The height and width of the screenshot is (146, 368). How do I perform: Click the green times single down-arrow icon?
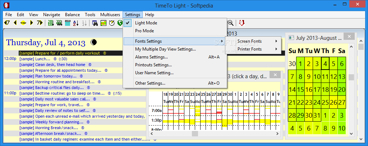tap(51, 23)
